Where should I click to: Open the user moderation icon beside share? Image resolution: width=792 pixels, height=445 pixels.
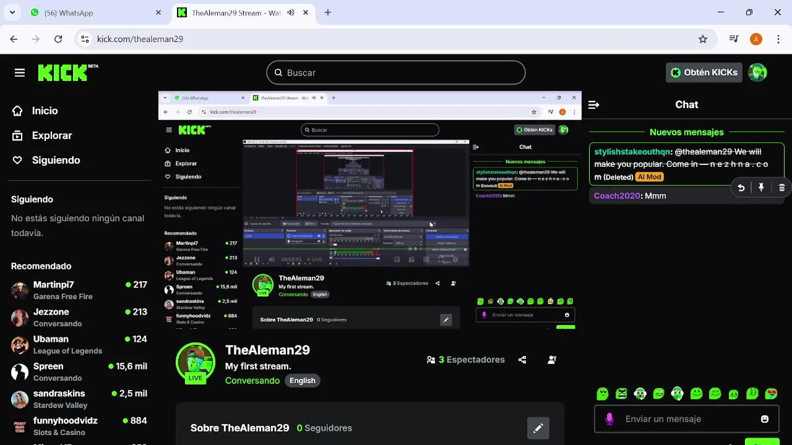(x=552, y=360)
